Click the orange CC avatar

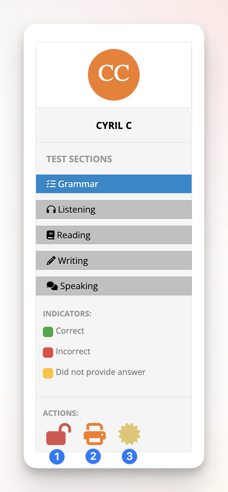pyautogui.click(x=114, y=75)
